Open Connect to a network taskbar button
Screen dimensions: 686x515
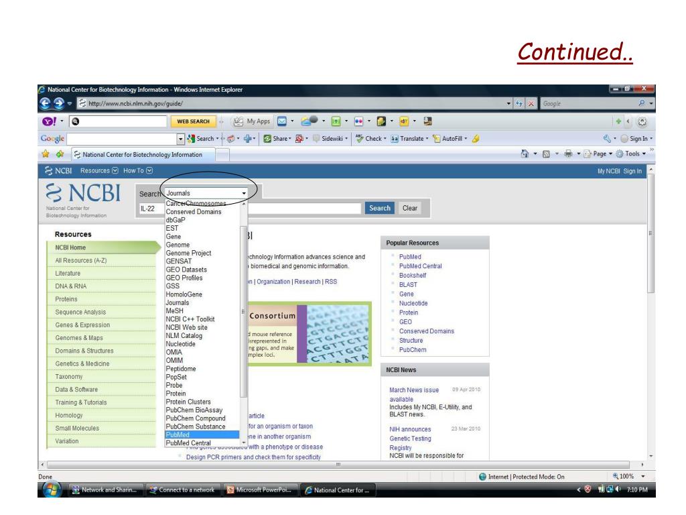[x=184, y=490]
